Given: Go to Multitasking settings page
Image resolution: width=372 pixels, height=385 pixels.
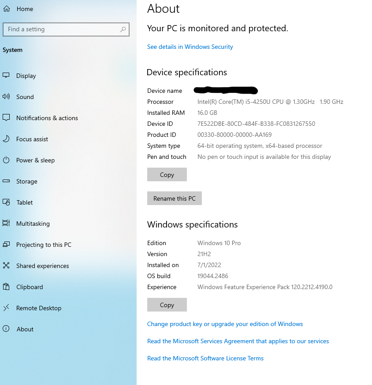Looking at the screenshot, I should [x=33, y=224].
